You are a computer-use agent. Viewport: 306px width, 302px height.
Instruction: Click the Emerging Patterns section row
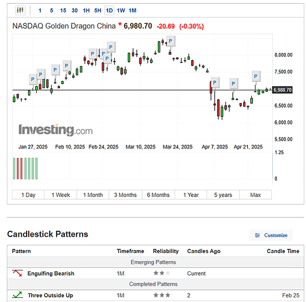pyautogui.click(x=155, y=262)
